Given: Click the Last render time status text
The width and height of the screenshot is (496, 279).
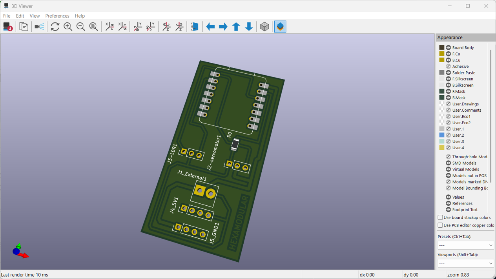Looking at the screenshot, I should 25,275.
